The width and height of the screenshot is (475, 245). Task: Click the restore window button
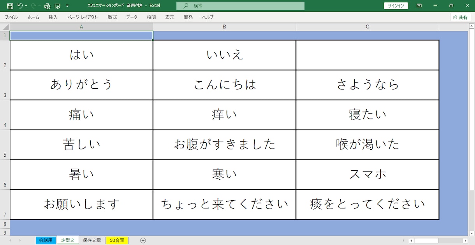coord(451,6)
